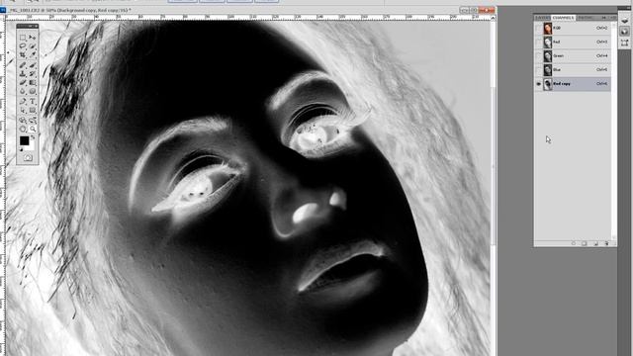Open the transform-style dock icon below Color
633x356 pixels.
(x=624, y=43)
